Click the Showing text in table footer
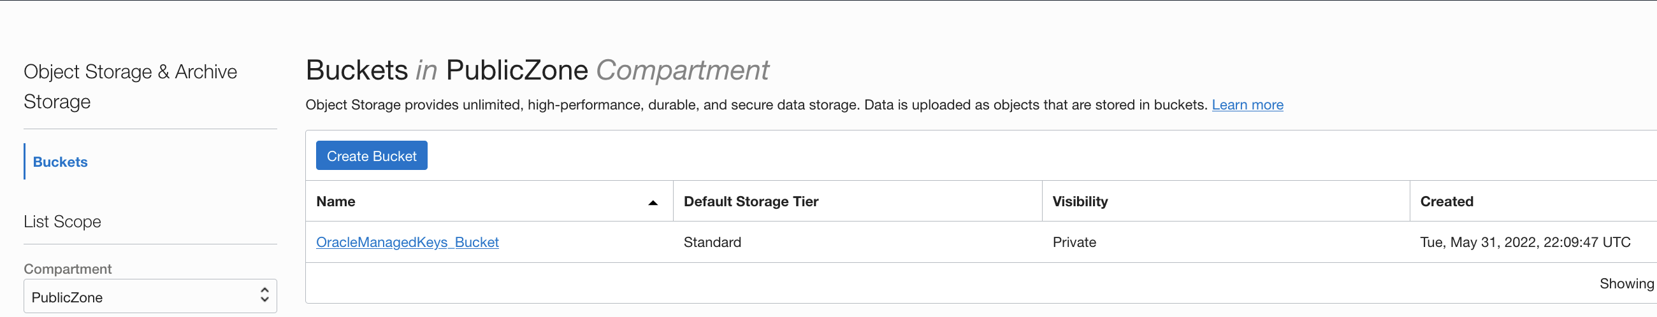Screen dimensions: 1657x317 point(1626,283)
